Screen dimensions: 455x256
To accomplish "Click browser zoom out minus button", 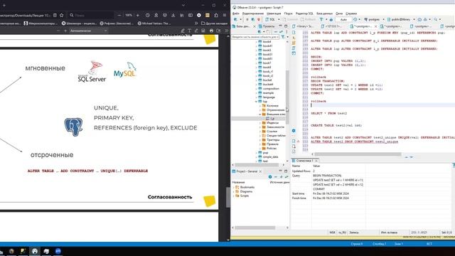I will click(119, 15).
